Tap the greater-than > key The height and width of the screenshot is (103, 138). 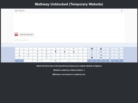tap(83, 55)
